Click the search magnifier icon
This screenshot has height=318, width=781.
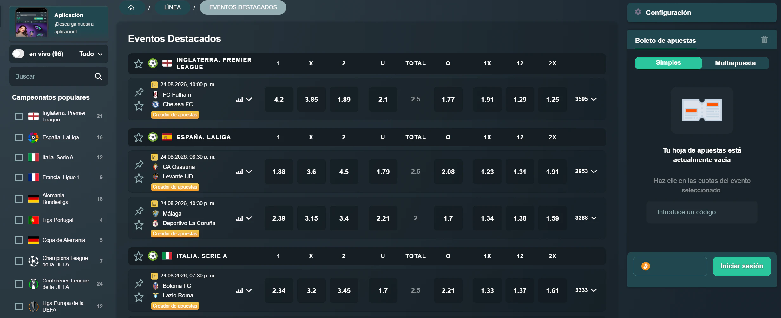pos(98,76)
